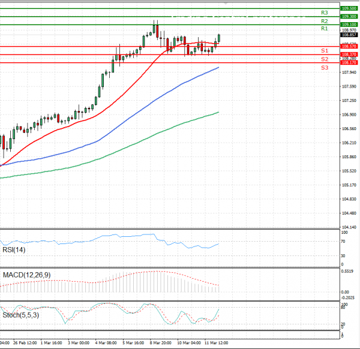Click the MACD scale value 0.00
The height and width of the screenshot is (349, 360).
[x=345, y=292]
